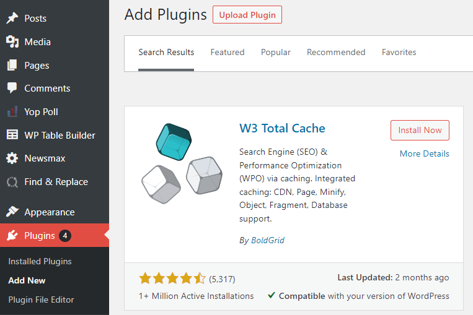Click the WP Table Builder table icon

[12, 135]
